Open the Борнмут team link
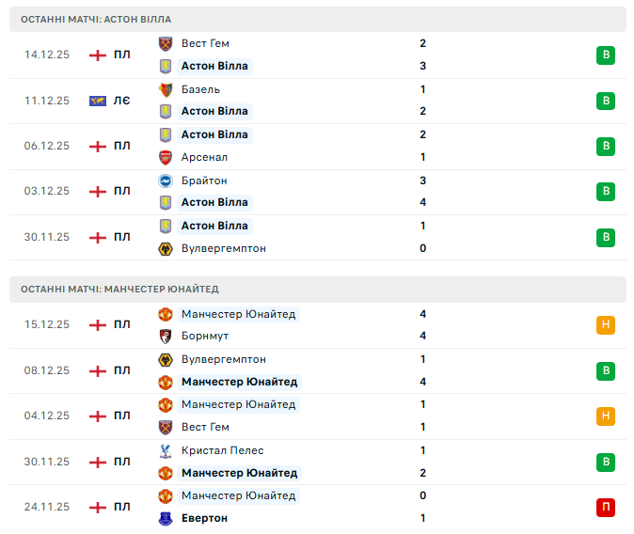The width and height of the screenshot is (634, 534). (205, 337)
